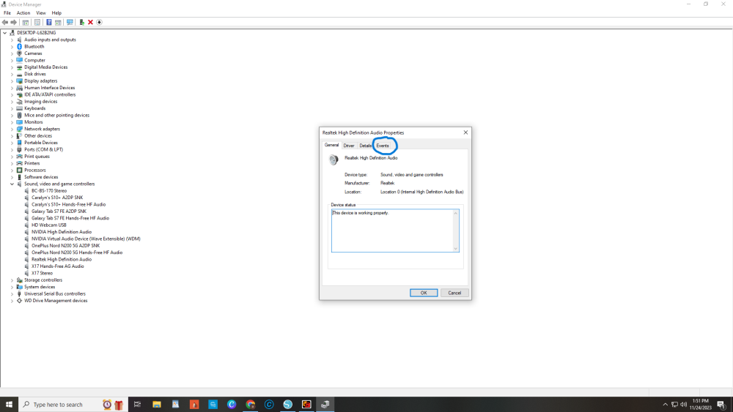
Task: Select OnePlus Nord N200 5G Hands-Free HF Audio
Action: click(x=77, y=252)
